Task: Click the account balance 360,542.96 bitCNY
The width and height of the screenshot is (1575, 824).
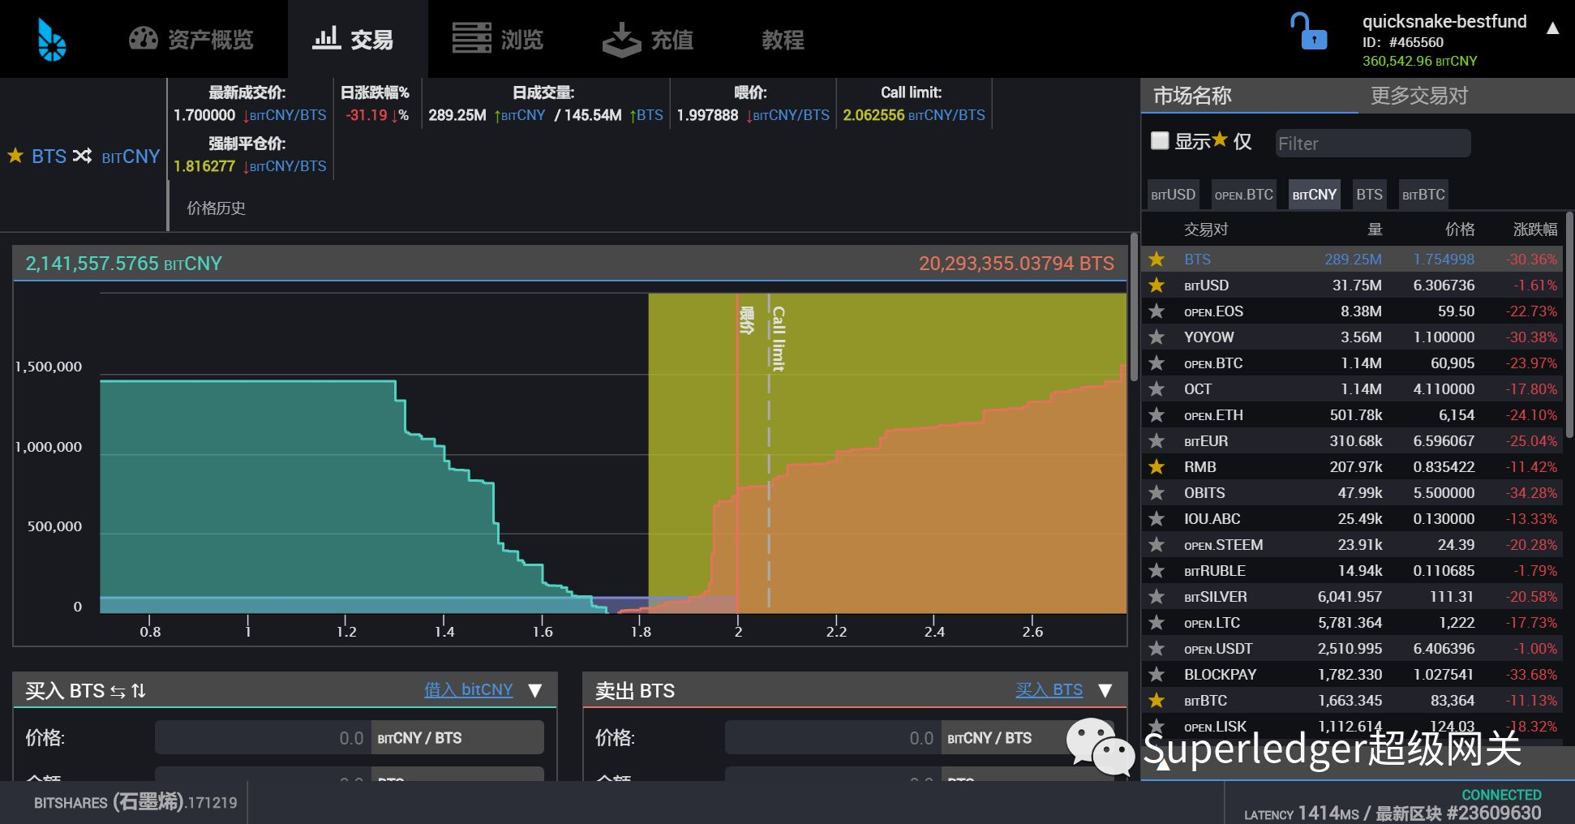Action: click(1419, 61)
